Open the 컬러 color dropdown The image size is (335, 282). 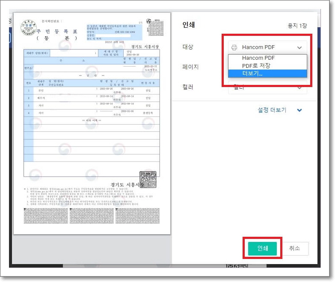click(x=267, y=87)
